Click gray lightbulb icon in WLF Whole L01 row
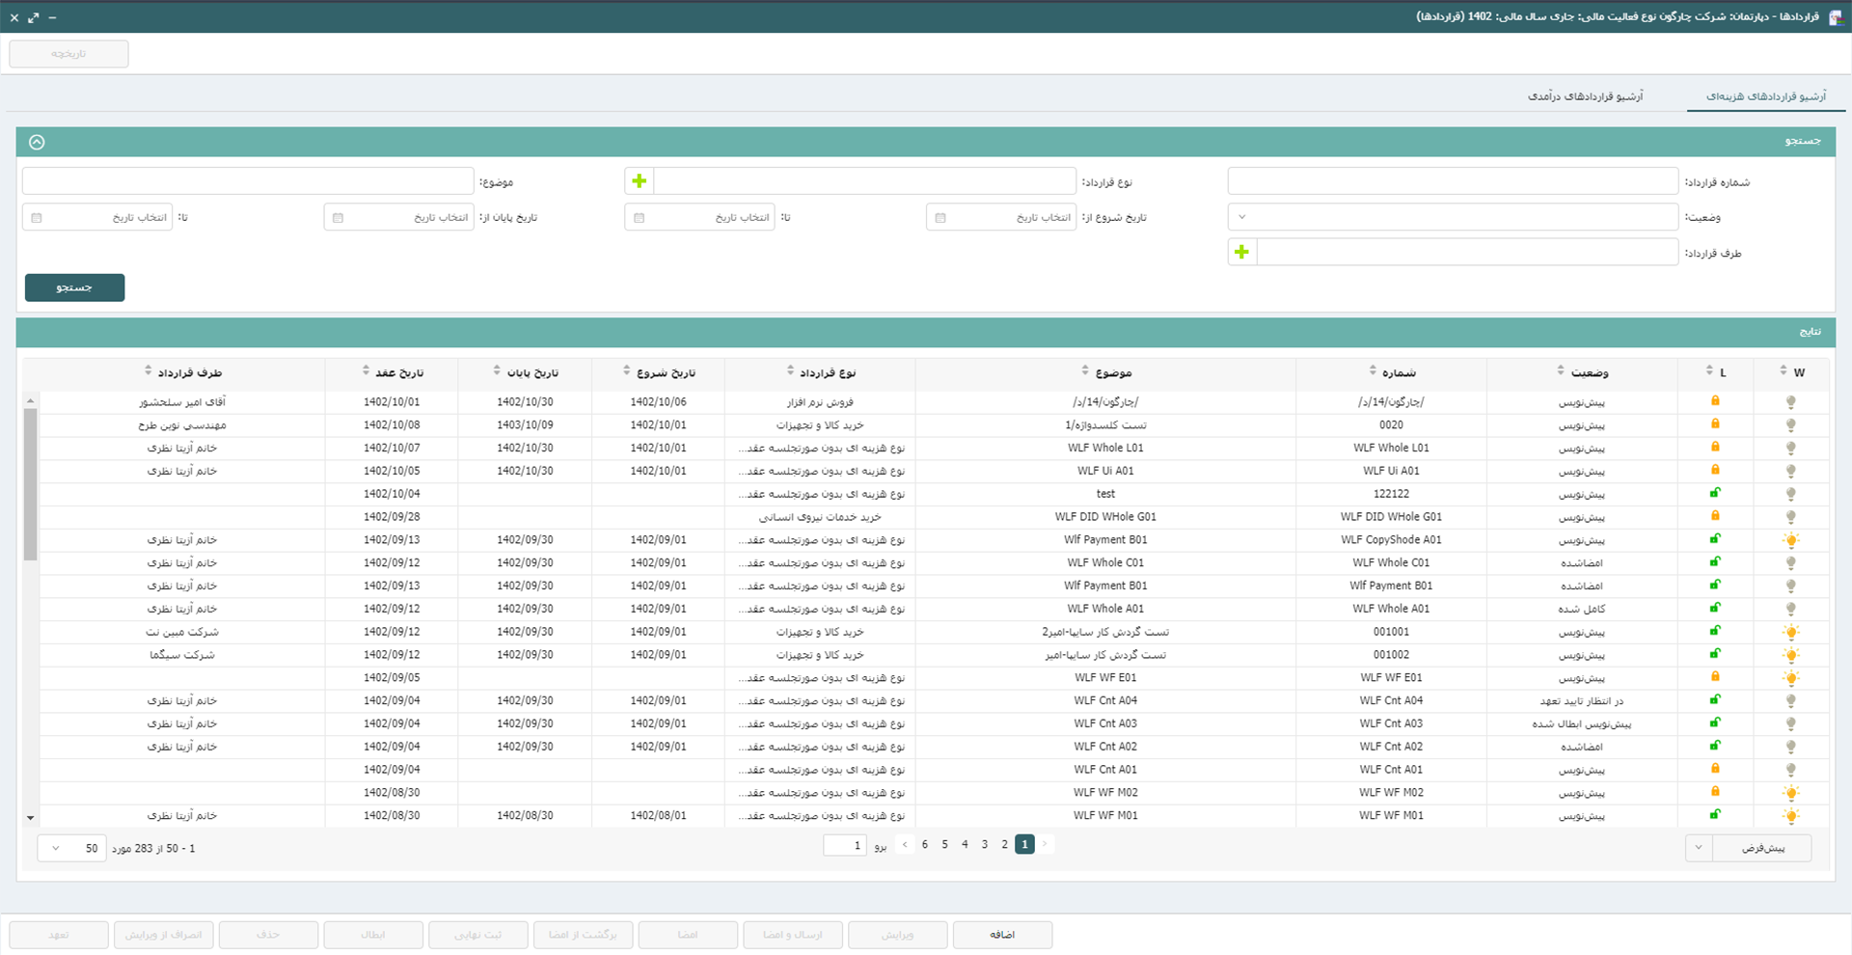This screenshot has width=1852, height=955. (x=1790, y=448)
